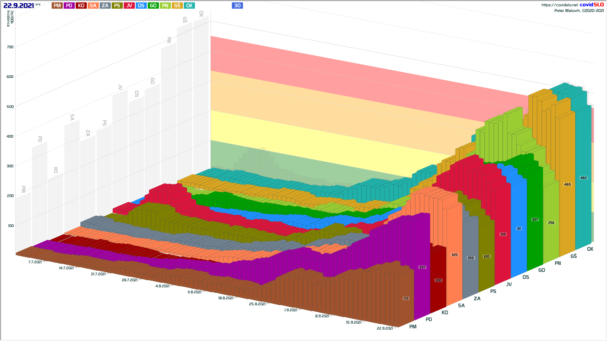
Task: Toggle the JV red legend button
Action: pyautogui.click(x=129, y=6)
